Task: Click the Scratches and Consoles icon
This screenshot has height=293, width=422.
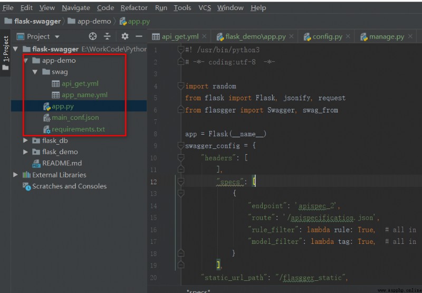Action: 27,186
